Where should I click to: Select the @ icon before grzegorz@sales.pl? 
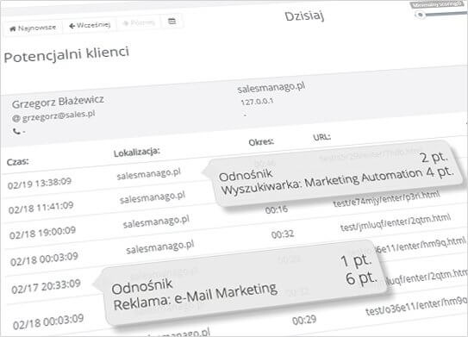point(16,118)
